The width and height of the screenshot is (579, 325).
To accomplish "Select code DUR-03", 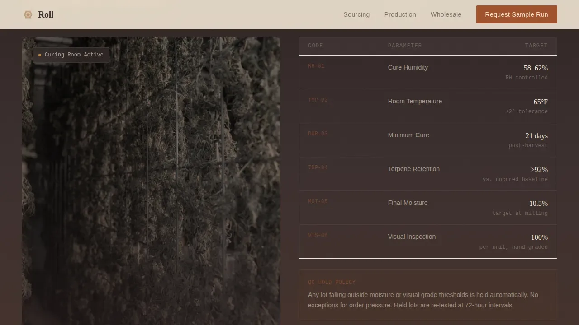I will [x=318, y=134].
